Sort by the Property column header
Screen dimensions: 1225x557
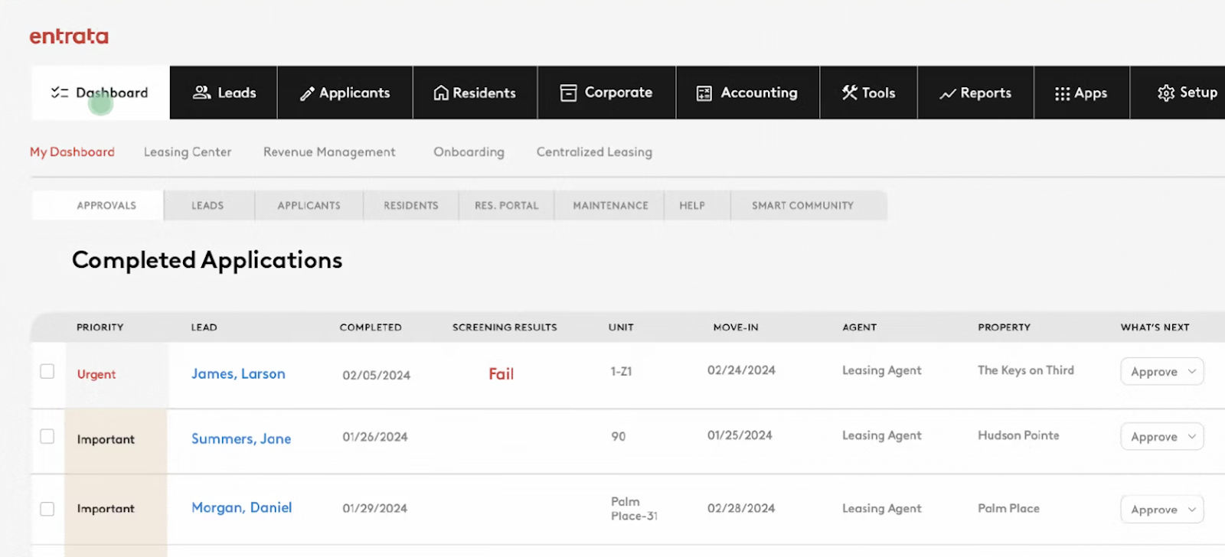point(1004,327)
